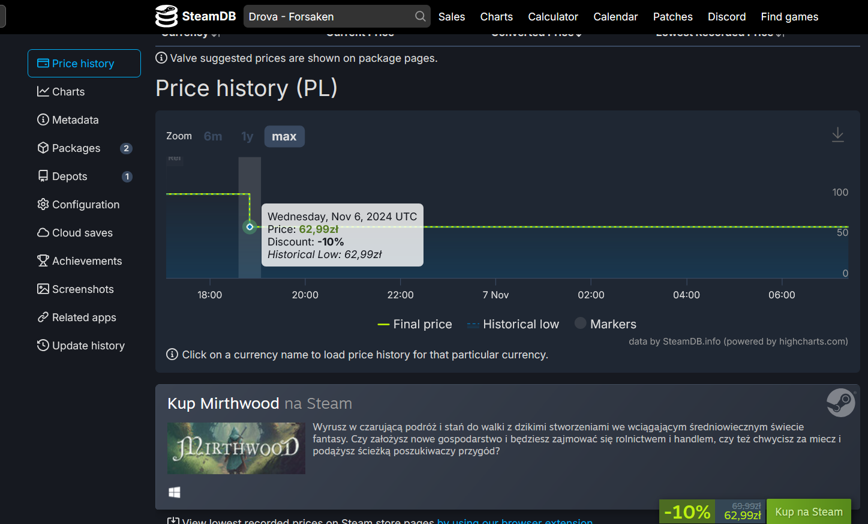
Task: Switch to Packages tab in sidebar
Action: (76, 148)
